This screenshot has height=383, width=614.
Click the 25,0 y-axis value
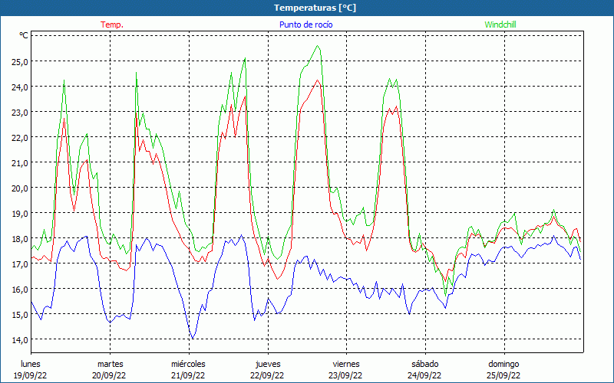(x=20, y=62)
